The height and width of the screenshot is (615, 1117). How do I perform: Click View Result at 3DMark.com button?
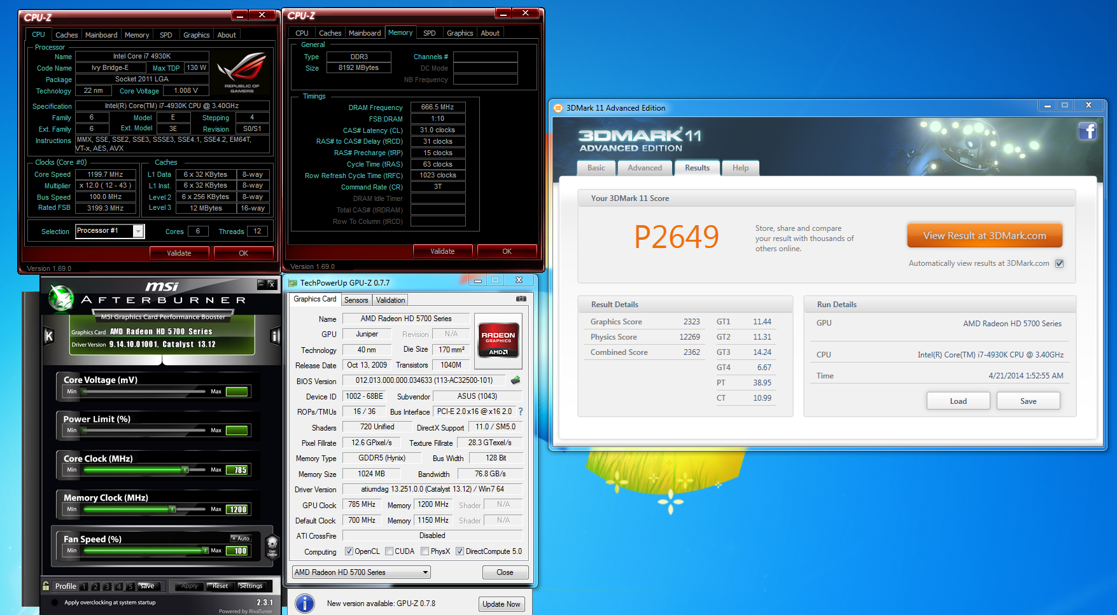985,235
